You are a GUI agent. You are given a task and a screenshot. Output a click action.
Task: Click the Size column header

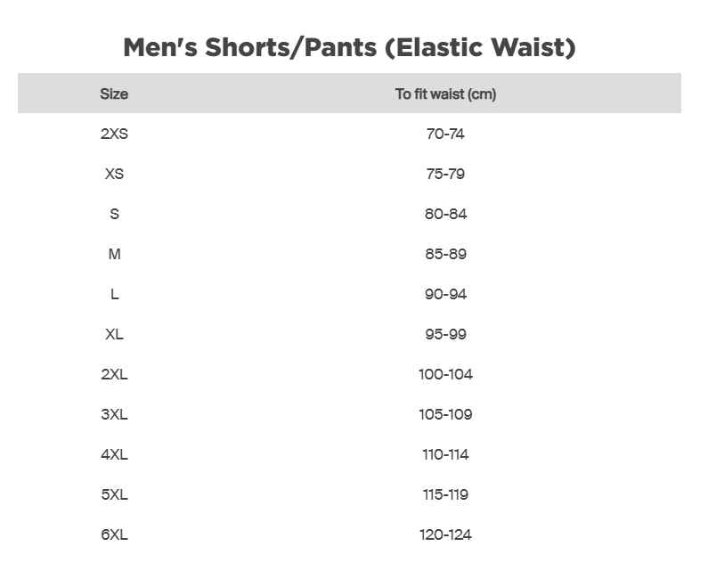click(114, 94)
